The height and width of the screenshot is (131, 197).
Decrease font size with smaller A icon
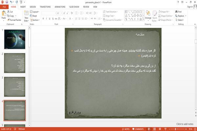coord(67,13)
